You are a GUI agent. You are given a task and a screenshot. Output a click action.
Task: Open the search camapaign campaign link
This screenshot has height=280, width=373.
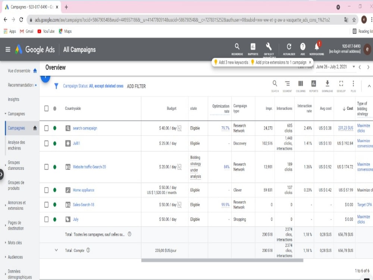click(85, 128)
